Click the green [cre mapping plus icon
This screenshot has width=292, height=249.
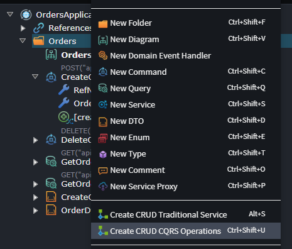pos(64,117)
